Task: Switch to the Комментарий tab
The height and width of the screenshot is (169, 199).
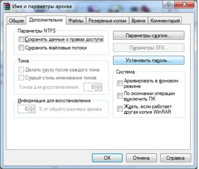Action: (x=165, y=21)
